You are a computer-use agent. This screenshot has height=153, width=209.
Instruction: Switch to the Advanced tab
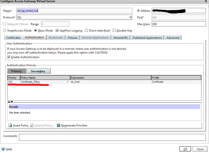tap(173, 38)
